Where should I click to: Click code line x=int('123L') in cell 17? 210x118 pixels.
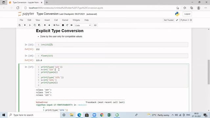point(49,80)
